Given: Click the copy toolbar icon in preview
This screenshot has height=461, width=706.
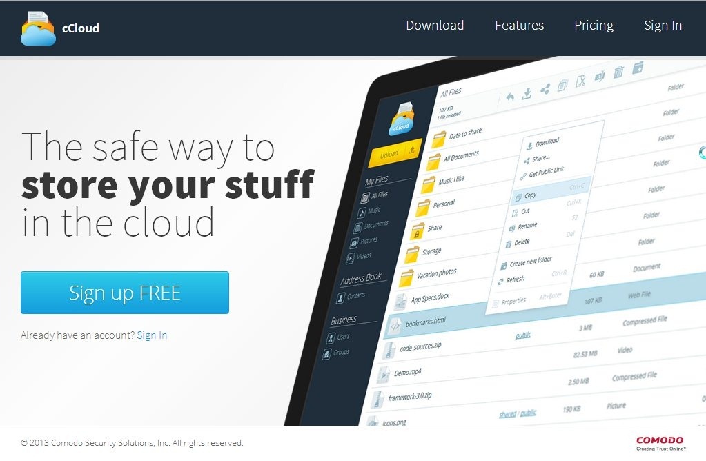Looking at the screenshot, I should [562, 85].
